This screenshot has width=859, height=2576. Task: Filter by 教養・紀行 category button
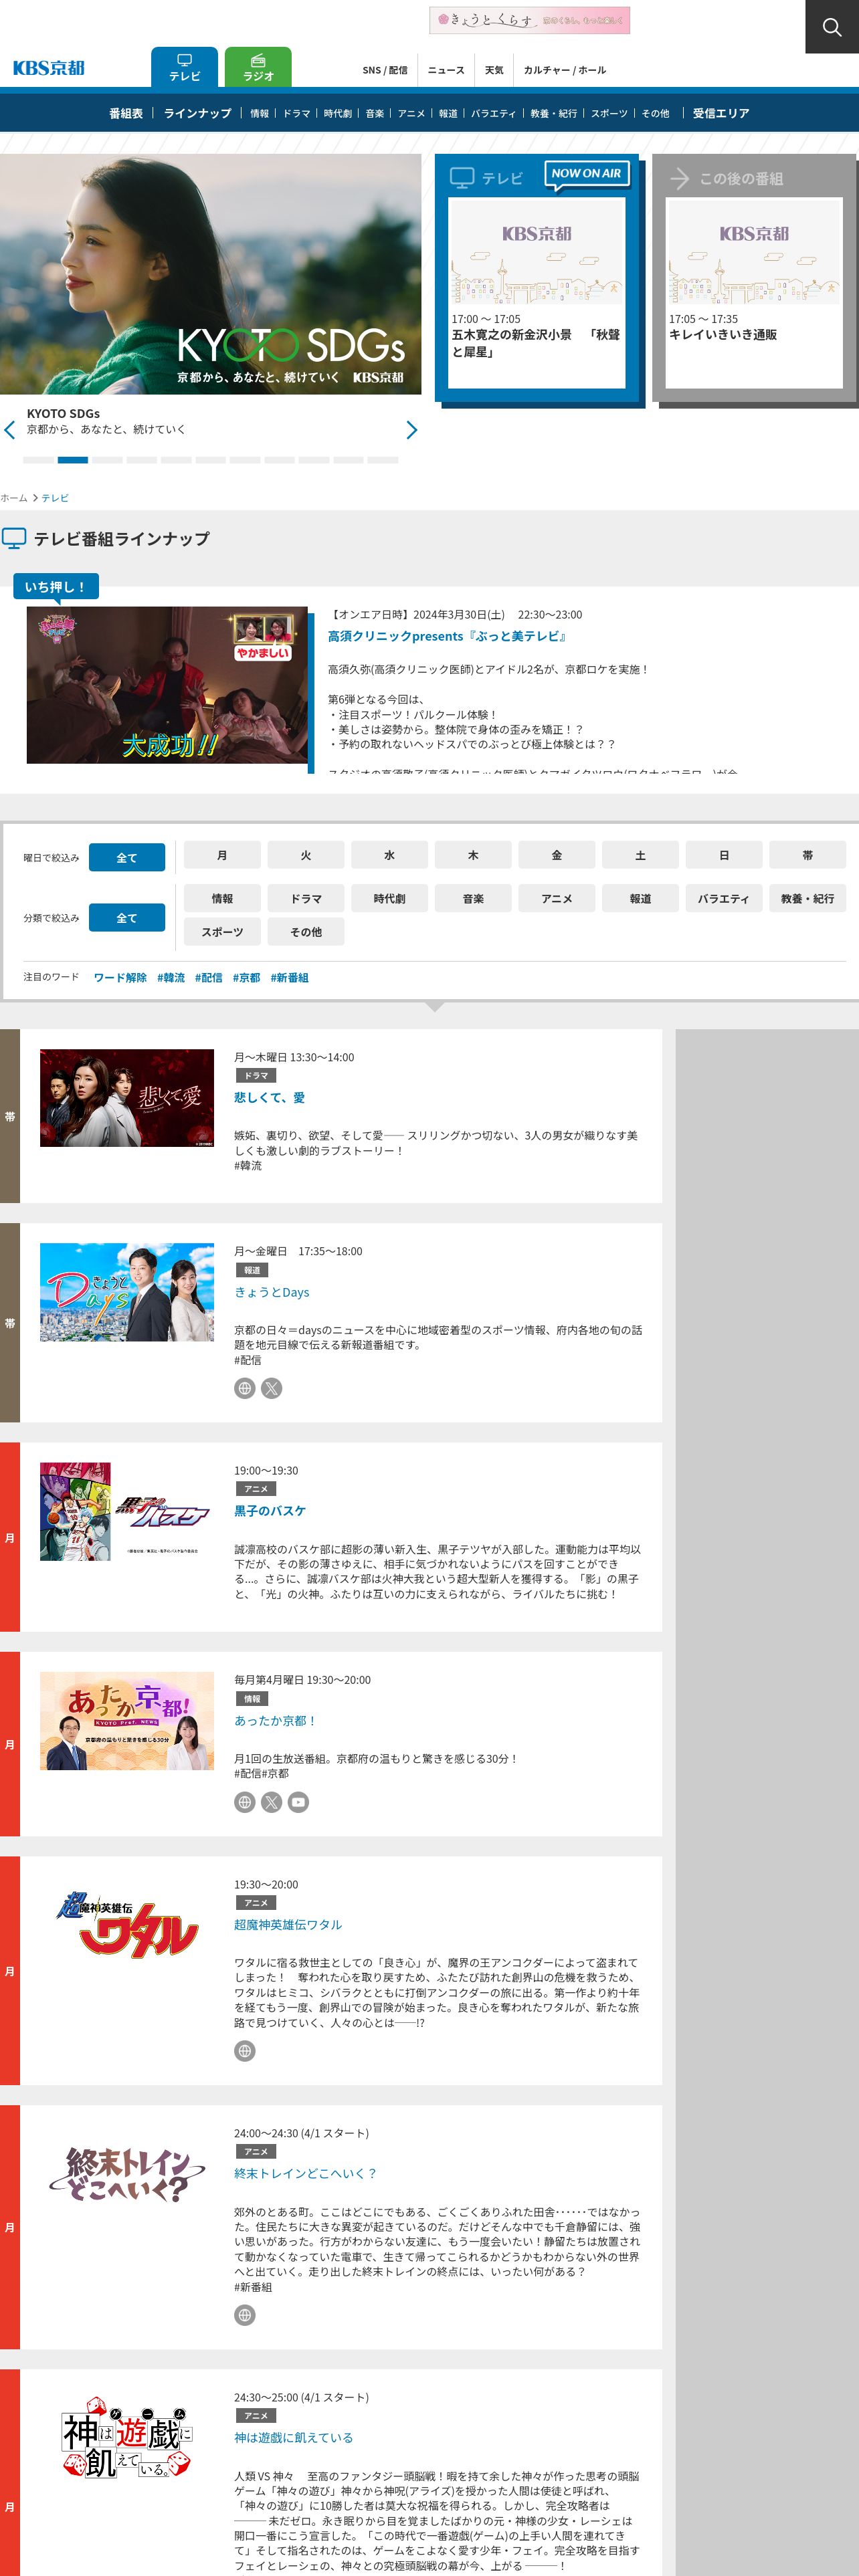pyautogui.click(x=808, y=899)
